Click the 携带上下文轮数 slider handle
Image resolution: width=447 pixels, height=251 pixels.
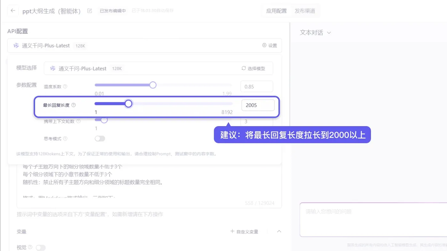[x=104, y=120]
